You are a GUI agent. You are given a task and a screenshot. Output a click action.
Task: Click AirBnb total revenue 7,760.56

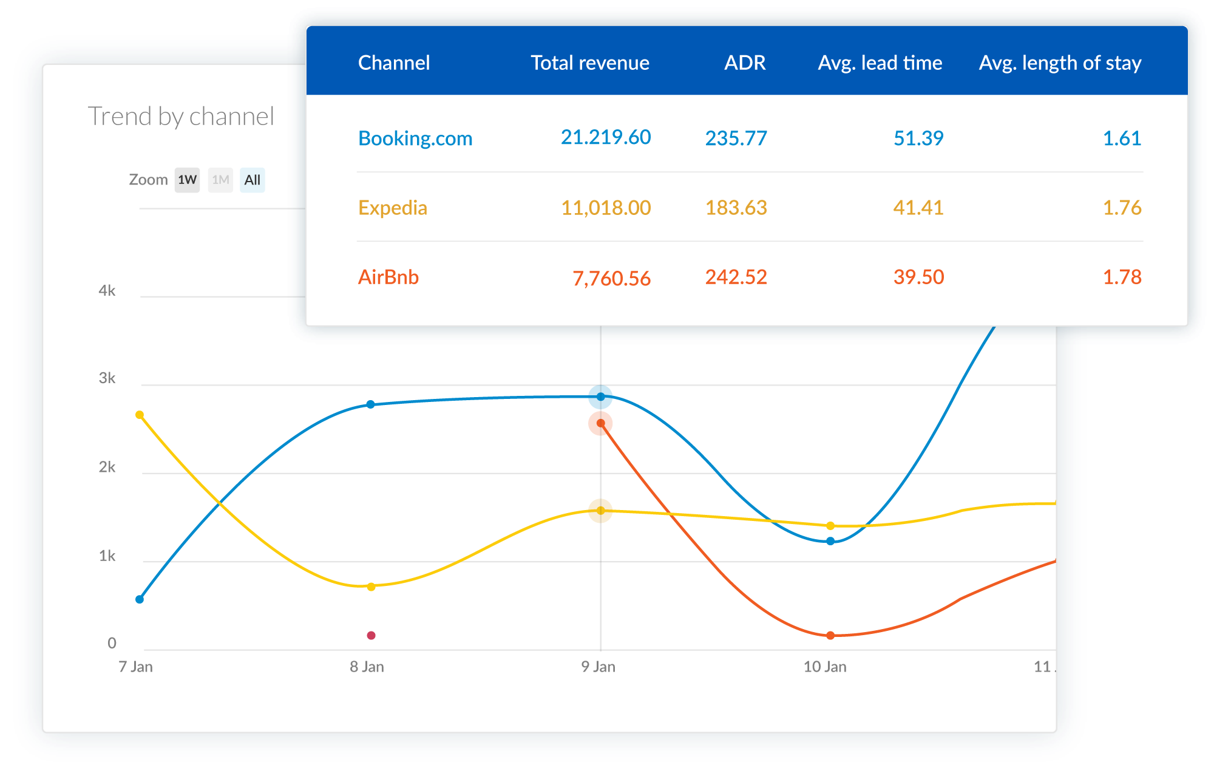(x=612, y=278)
